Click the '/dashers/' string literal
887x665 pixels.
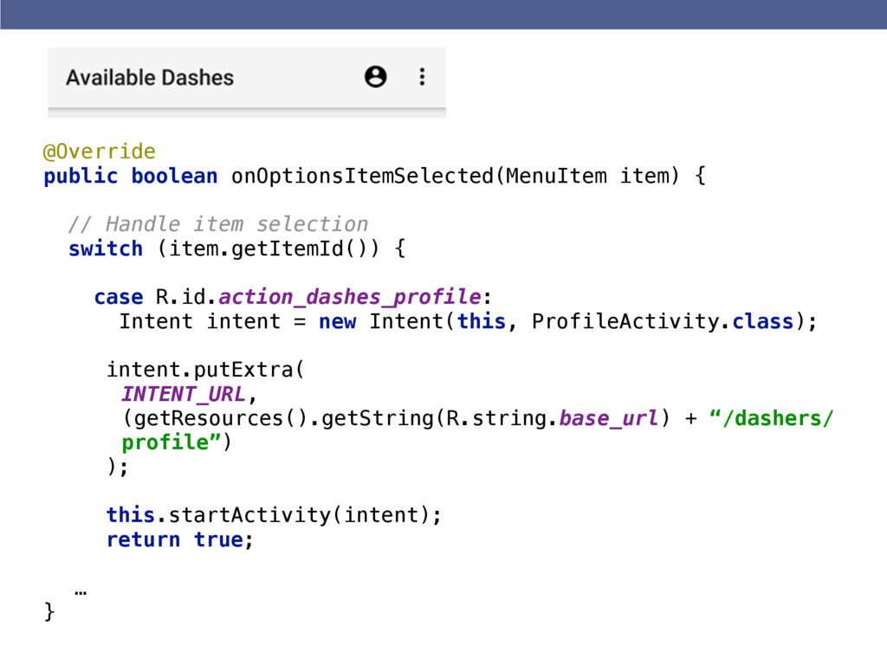point(772,418)
